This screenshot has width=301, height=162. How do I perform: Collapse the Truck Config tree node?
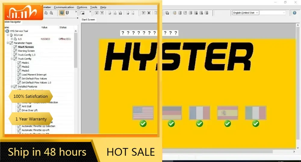click(12, 59)
